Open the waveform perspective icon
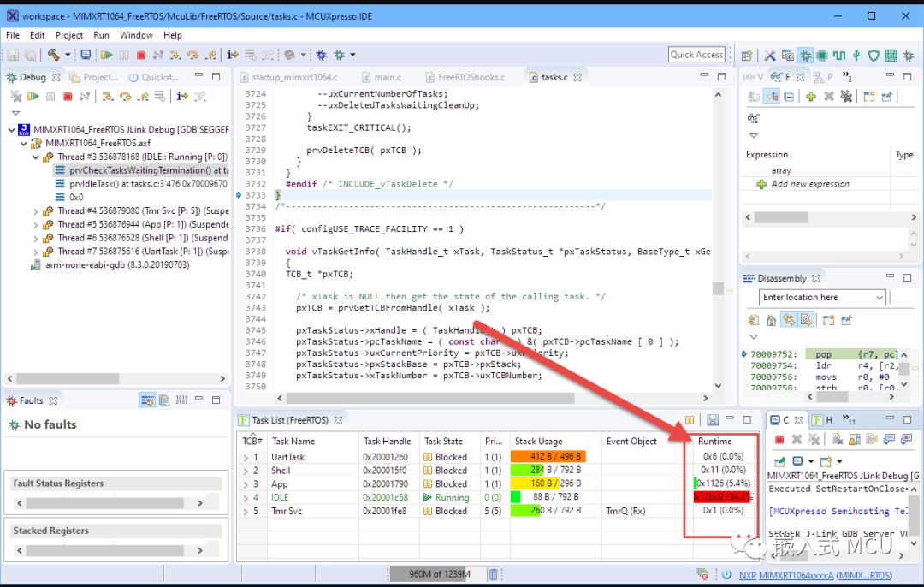 click(x=839, y=56)
